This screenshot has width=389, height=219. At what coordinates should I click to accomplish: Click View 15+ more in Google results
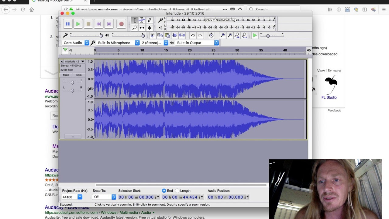(x=329, y=71)
